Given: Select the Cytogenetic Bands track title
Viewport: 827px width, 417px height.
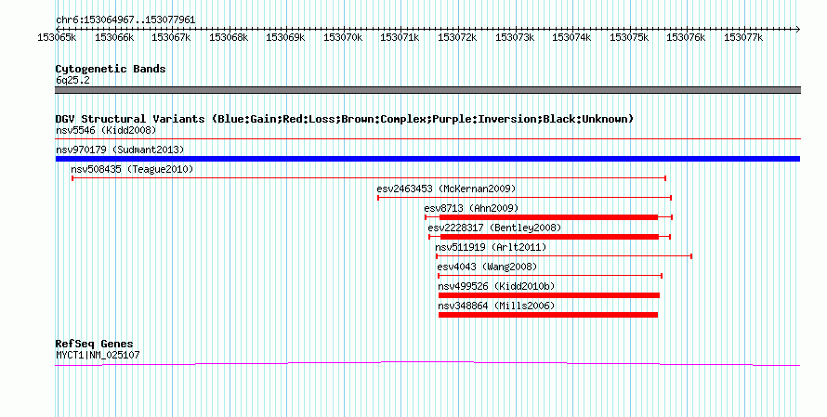Looking at the screenshot, I should [x=111, y=69].
